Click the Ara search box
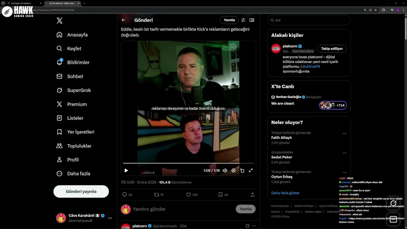 [309, 20]
